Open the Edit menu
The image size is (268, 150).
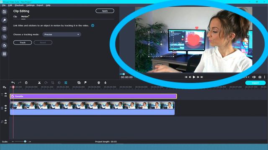(10, 5)
